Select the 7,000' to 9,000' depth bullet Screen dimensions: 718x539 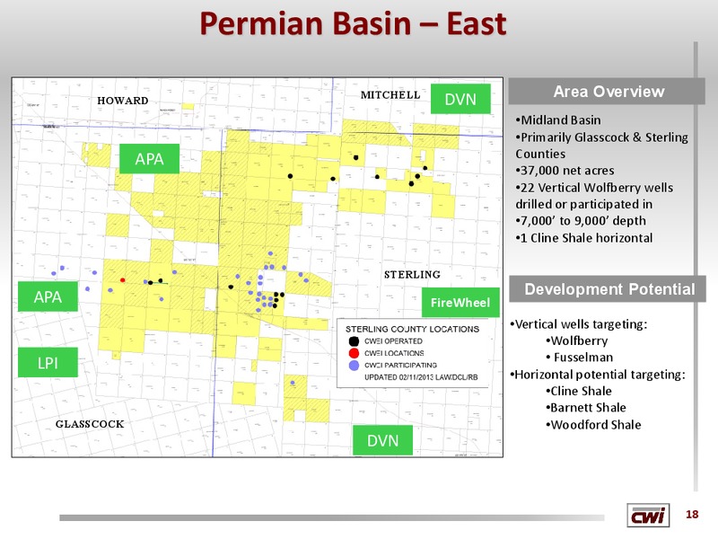(581, 221)
